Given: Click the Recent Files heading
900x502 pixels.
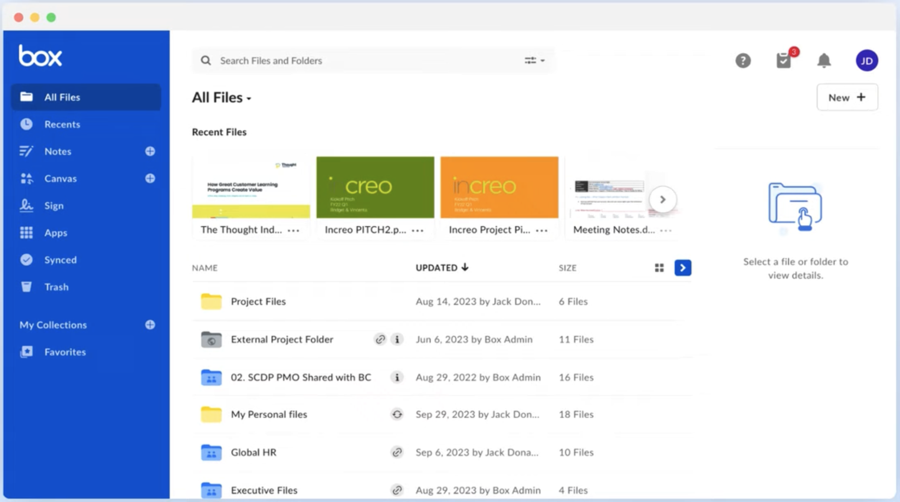Looking at the screenshot, I should point(219,132).
